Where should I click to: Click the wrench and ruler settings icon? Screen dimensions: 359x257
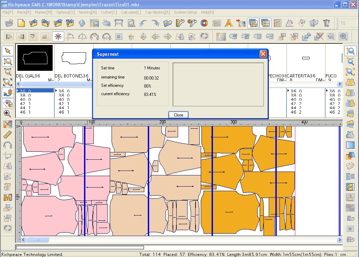coord(180,23)
